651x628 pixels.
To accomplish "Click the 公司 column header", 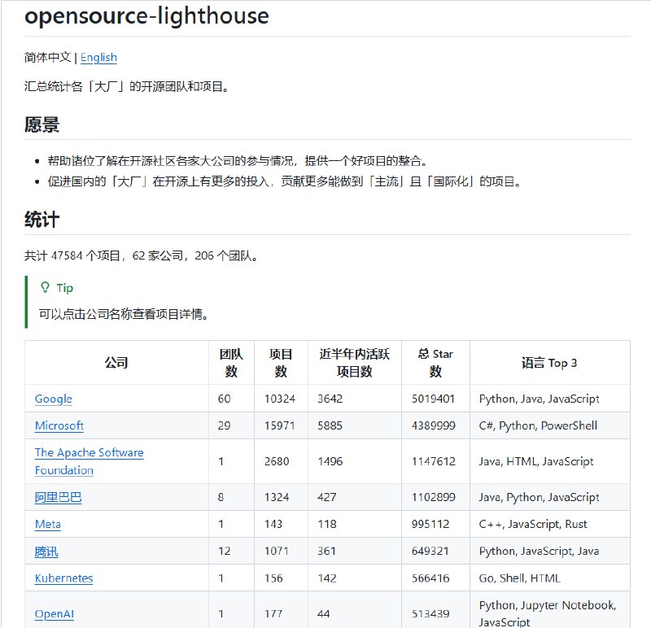I will pos(119,363).
